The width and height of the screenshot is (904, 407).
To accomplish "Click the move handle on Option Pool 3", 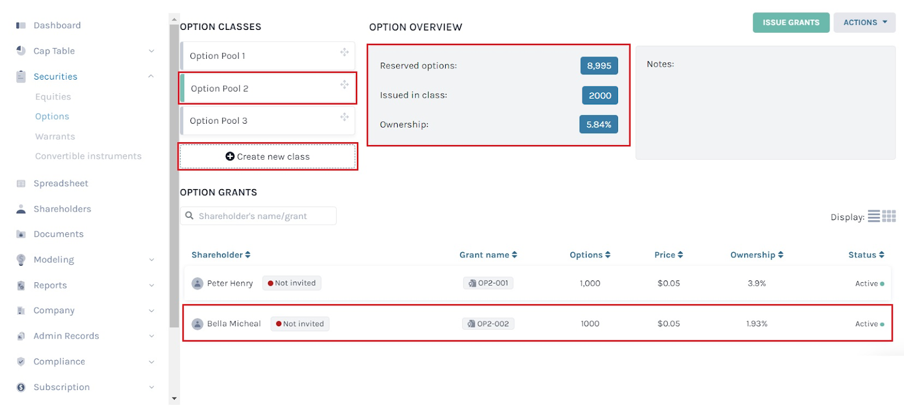I will (x=344, y=117).
